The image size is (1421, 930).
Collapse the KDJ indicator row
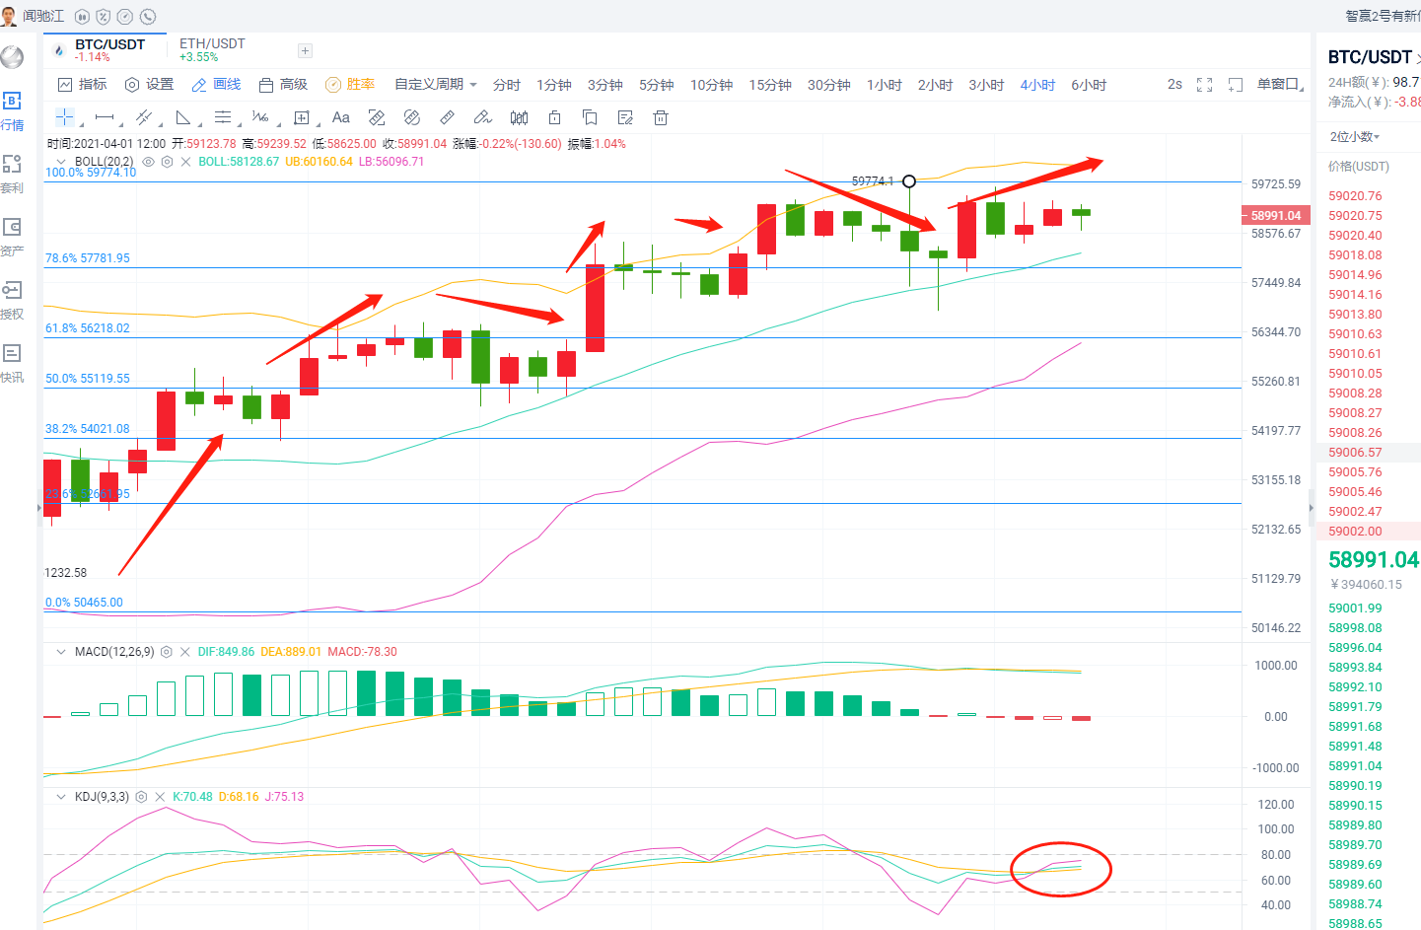(x=59, y=796)
